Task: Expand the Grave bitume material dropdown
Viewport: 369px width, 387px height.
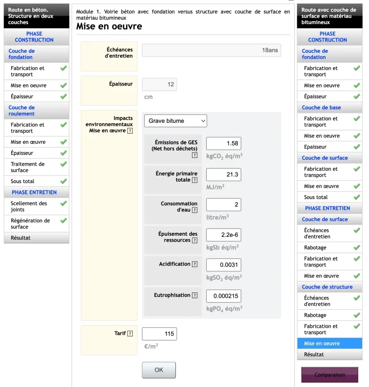Action: tap(175, 121)
